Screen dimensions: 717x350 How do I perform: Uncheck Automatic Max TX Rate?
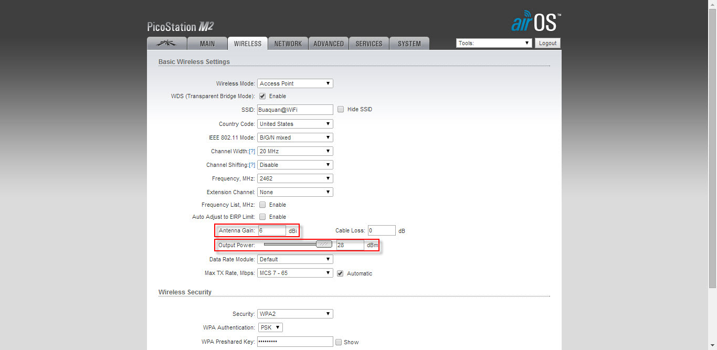[x=340, y=273]
